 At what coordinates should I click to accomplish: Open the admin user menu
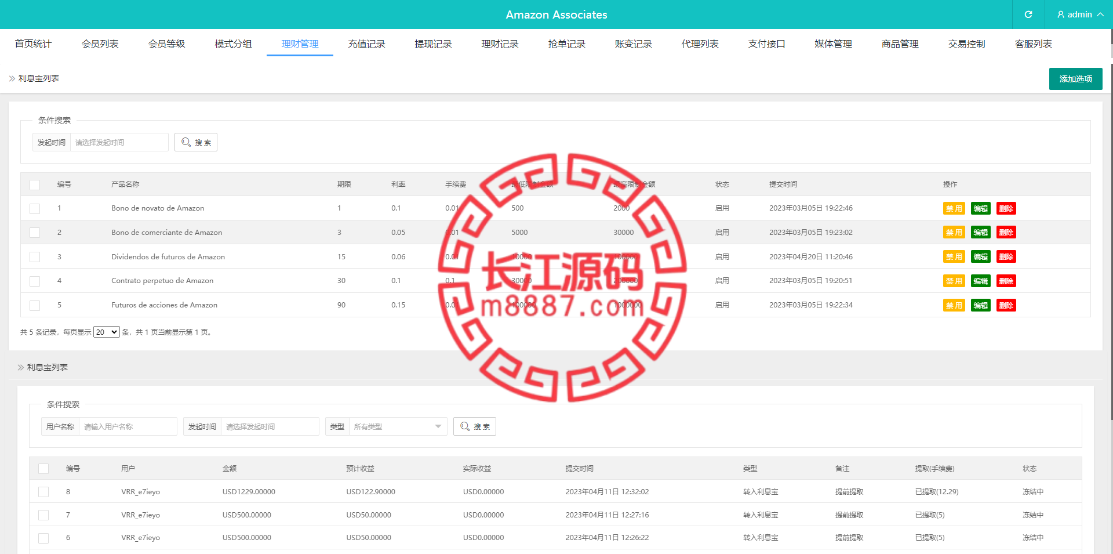(x=1079, y=15)
